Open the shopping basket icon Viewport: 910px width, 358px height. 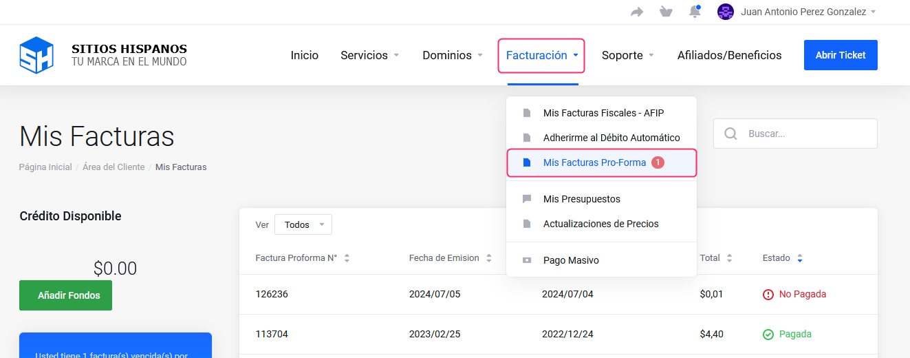[x=666, y=12]
